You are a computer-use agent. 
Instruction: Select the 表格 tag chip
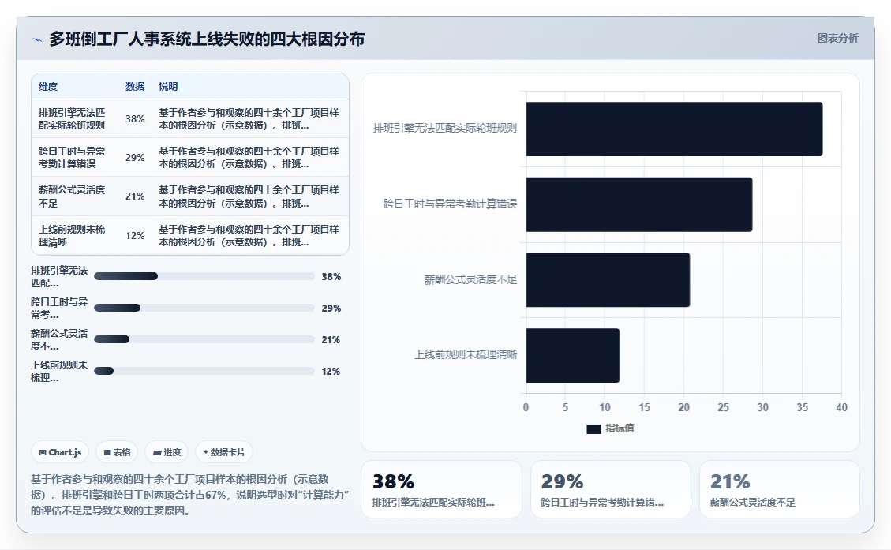(x=117, y=452)
